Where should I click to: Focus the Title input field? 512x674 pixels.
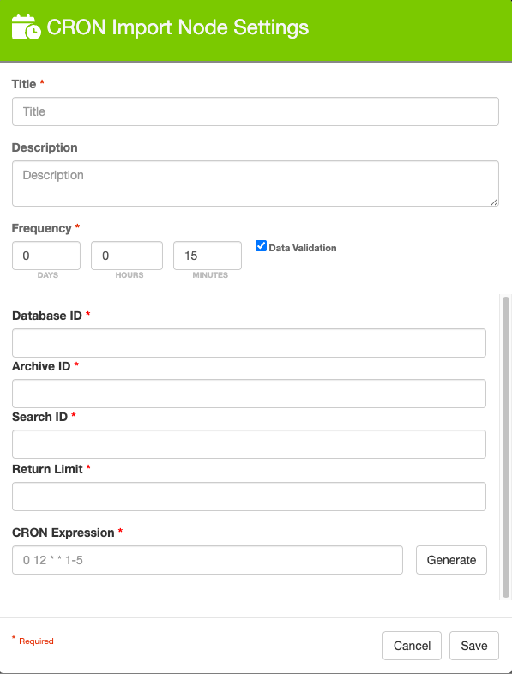(256, 111)
